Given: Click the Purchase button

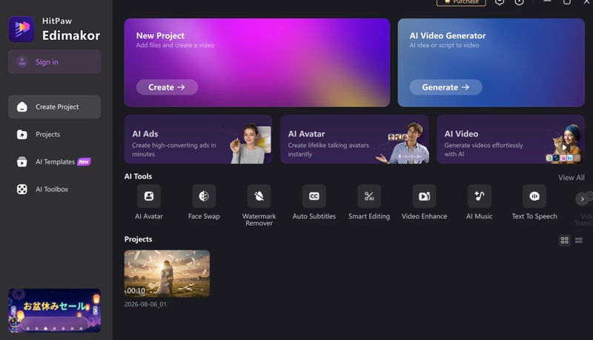Looking at the screenshot, I should click(461, 2).
